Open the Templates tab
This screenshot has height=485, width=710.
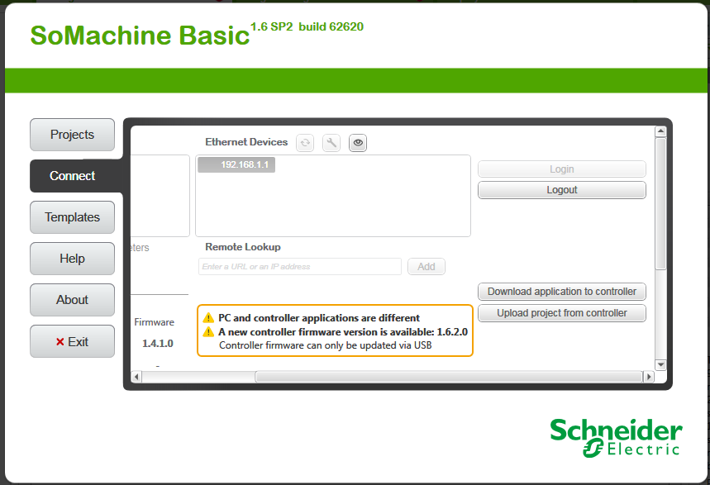[x=71, y=216]
